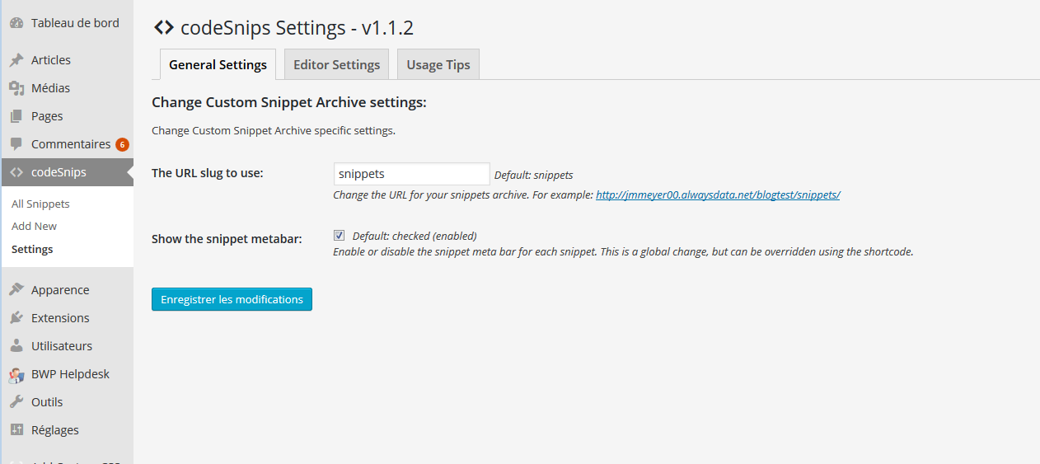The height and width of the screenshot is (464, 1040).
Task: Click the Utilisateurs person icon
Action: coord(16,346)
